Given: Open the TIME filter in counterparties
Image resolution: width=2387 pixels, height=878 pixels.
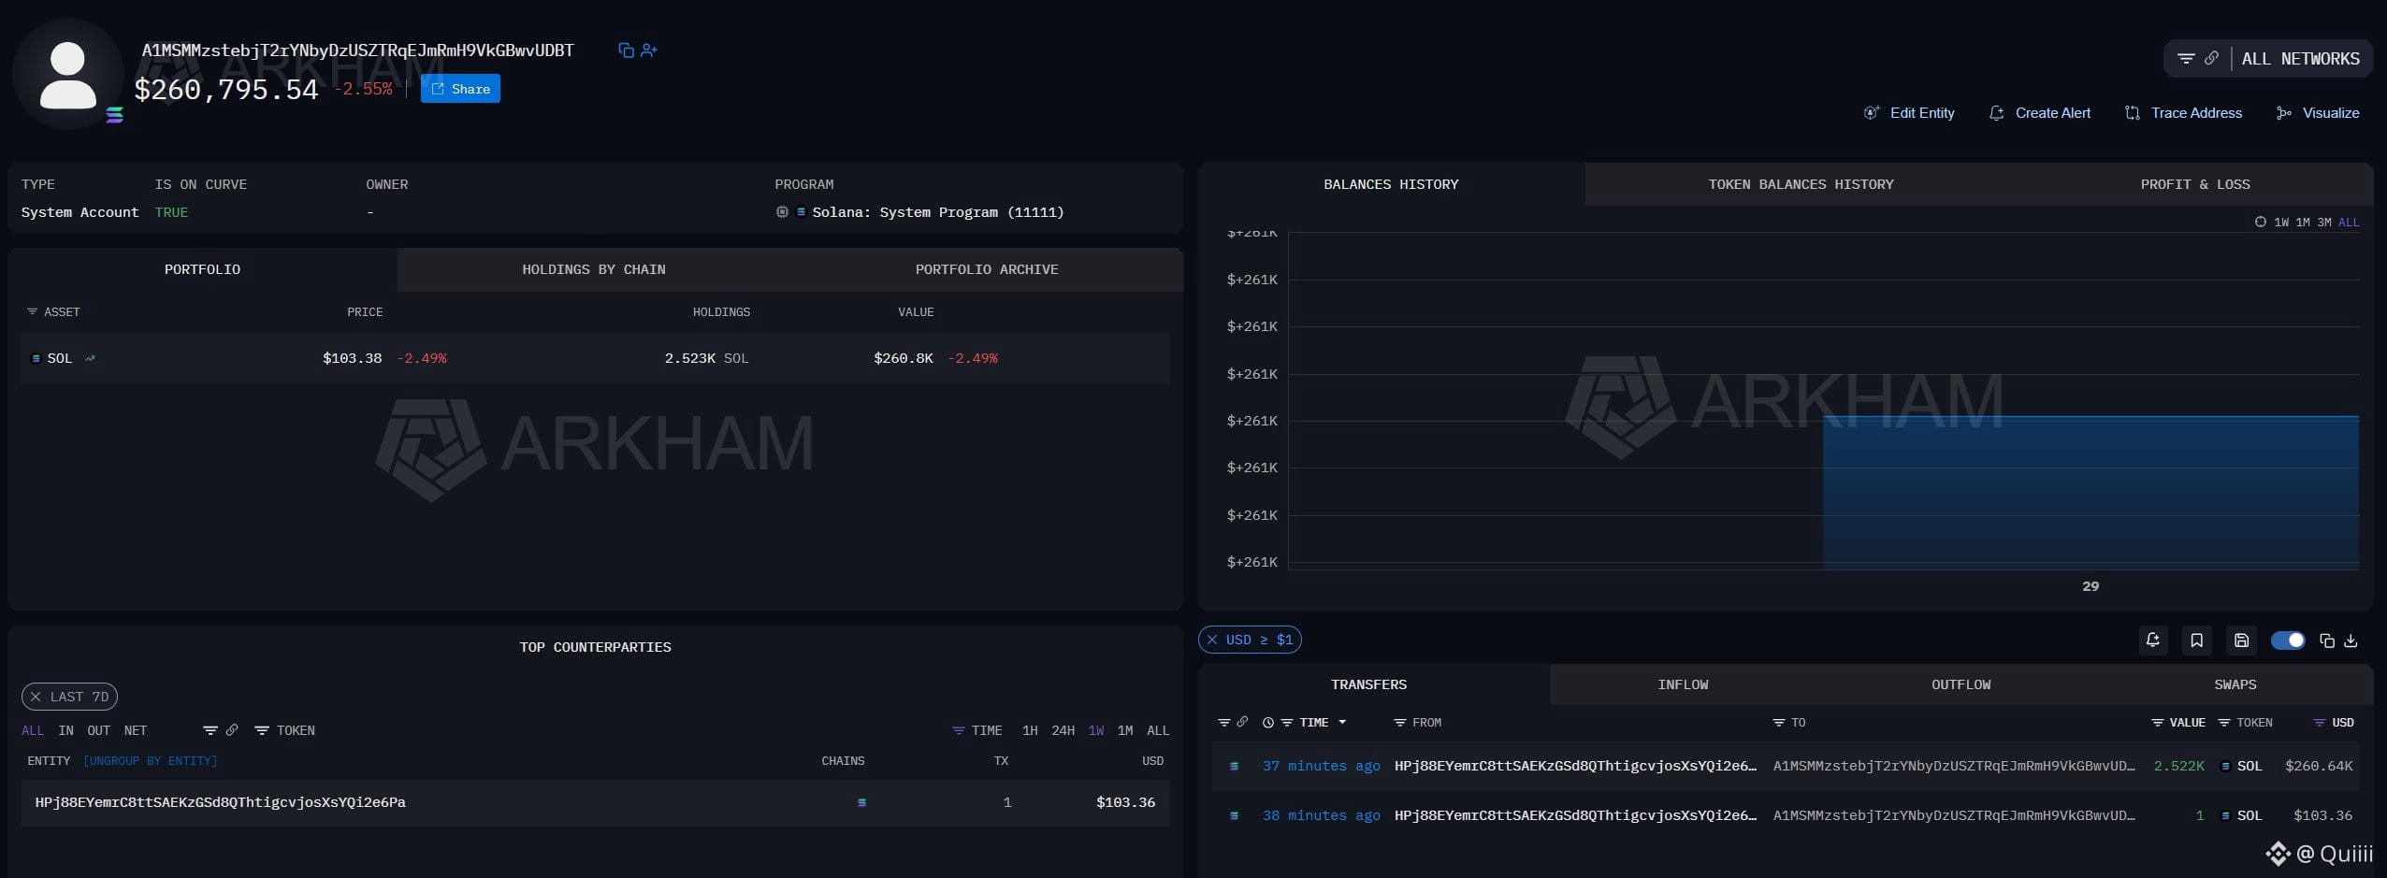Looking at the screenshot, I should pyautogui.click(x=977, y=730).
